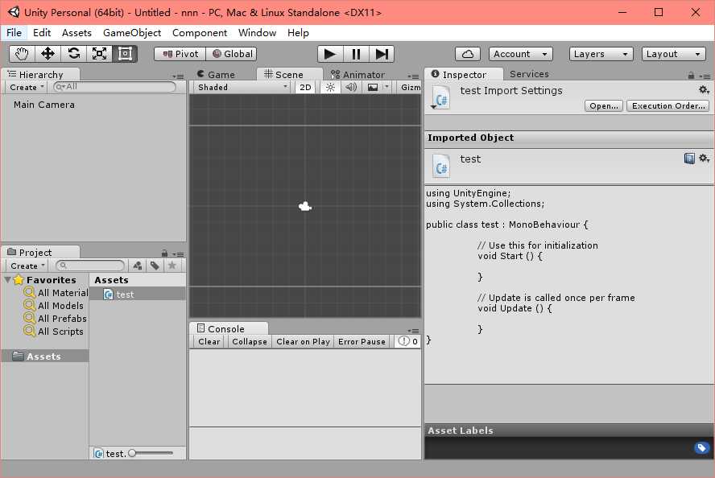715x478 pixels.
Task: Toggle 2D view mode
Action: click(305, 88)
